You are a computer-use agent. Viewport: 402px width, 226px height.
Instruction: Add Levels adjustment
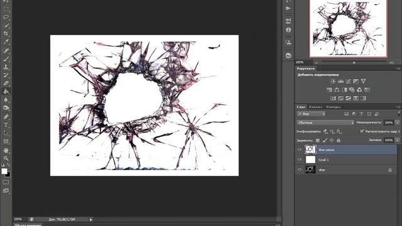point(340,81)
